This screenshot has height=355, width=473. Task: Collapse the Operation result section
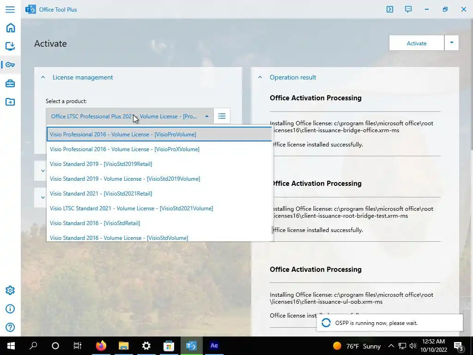260,77
